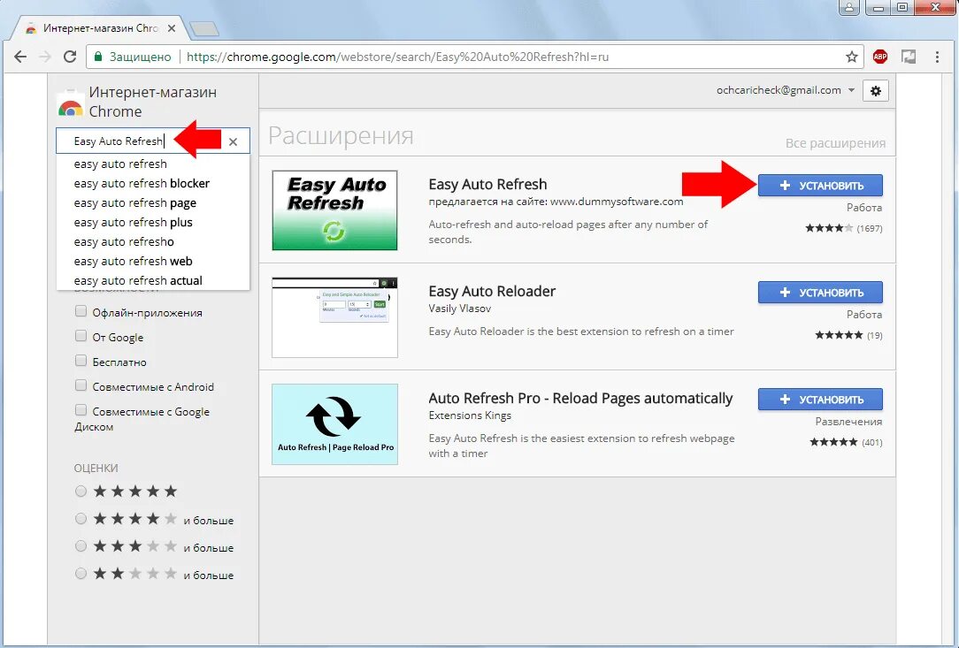Click the Extensions Kings author name
The image size is (959, 648).
point(471,415)
